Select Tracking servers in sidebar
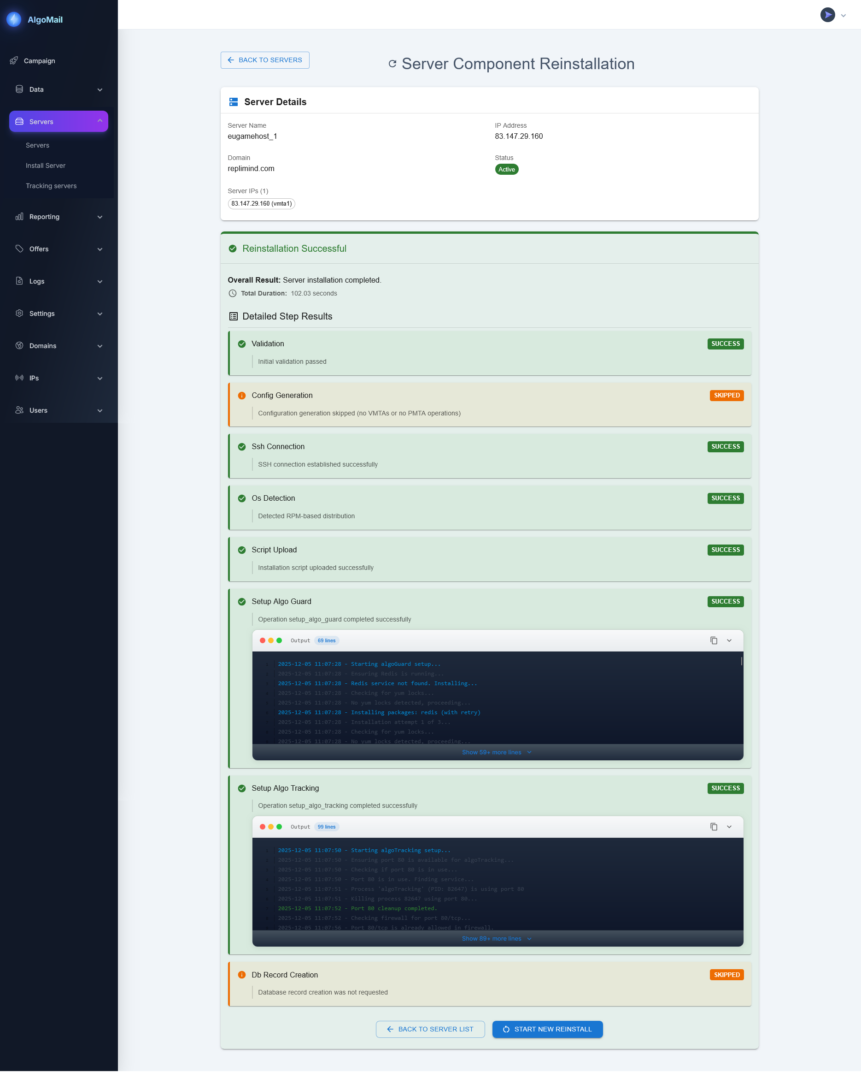861x1072 pixels. 51,185
